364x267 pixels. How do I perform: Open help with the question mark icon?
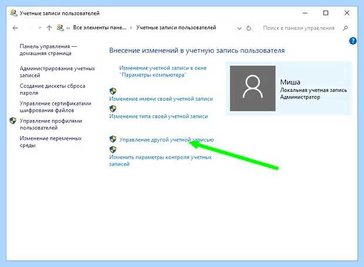click(x=353, y=41)
